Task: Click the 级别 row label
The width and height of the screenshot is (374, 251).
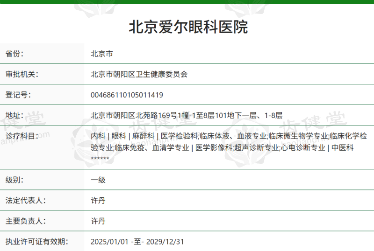Action: 14,180
